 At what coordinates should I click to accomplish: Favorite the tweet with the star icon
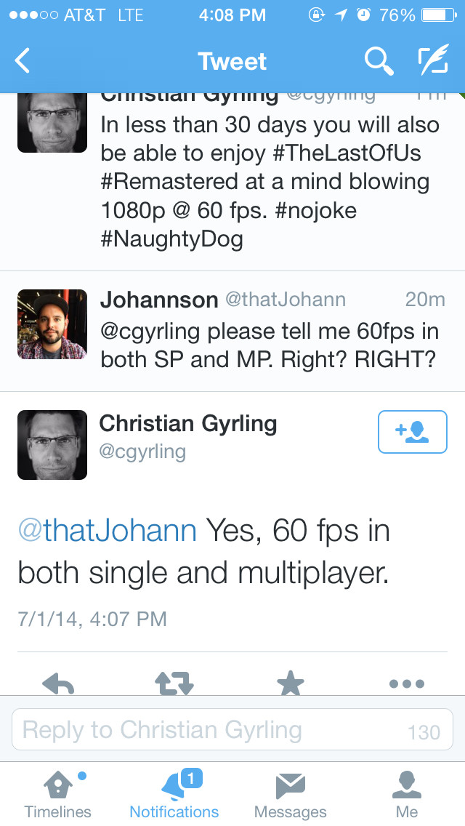pyautogui.click(x=290, y=683)
